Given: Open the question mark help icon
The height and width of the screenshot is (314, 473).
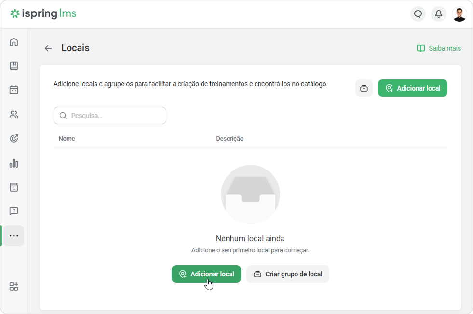Looking at the screenshot, I should tap(14, 211).
